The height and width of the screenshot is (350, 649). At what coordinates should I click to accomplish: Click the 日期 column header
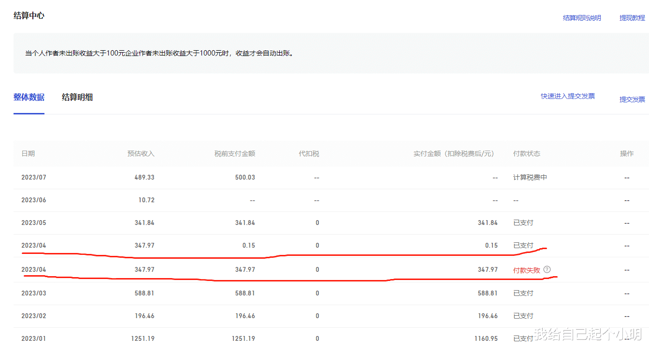click(x=28, y=154)
